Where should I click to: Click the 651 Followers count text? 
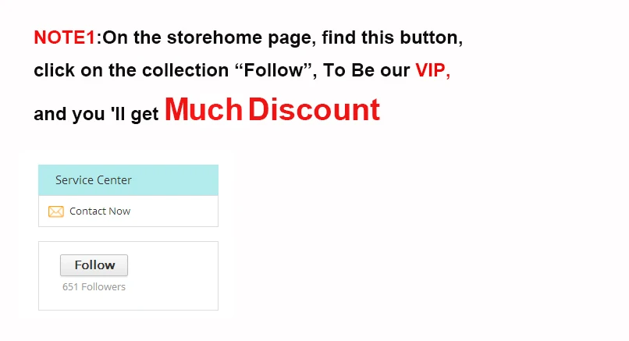point(94,287)
